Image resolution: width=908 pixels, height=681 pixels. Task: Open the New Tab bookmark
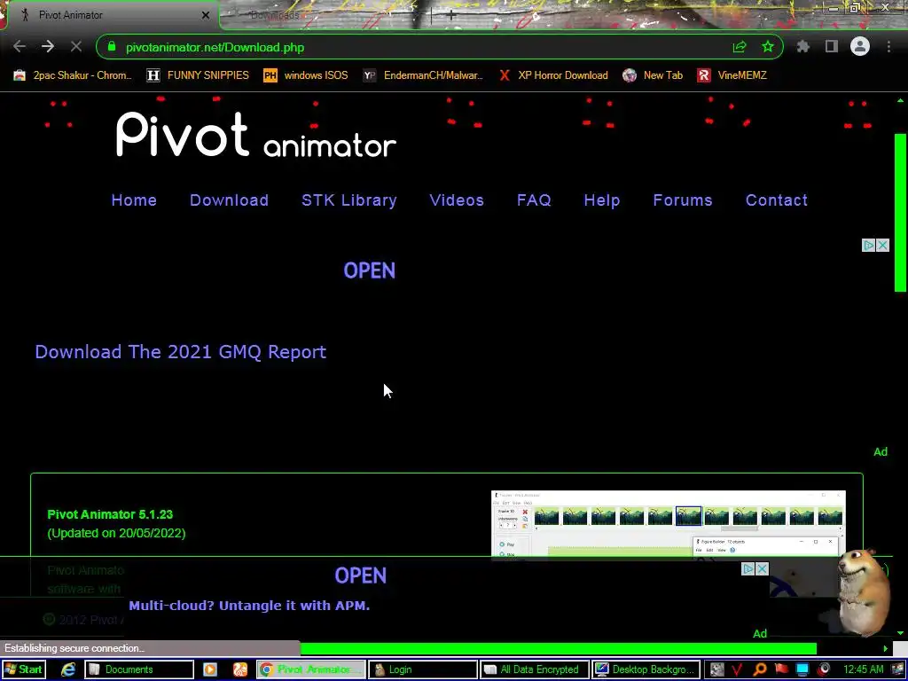pyautogui.click(x=653, y=75)
